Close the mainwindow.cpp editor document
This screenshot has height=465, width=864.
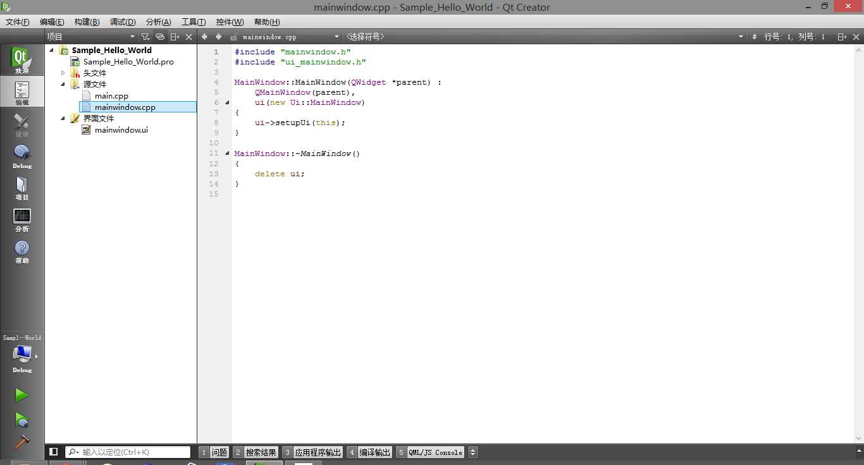pos(856,37)
